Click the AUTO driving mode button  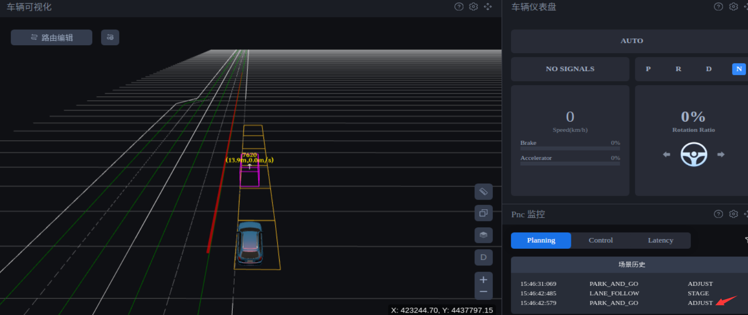tap(631, 41)
